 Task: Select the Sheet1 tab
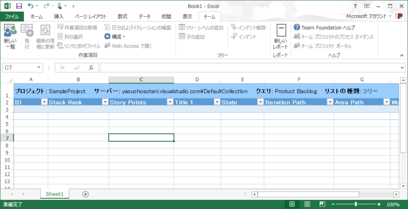pos(55,194)
